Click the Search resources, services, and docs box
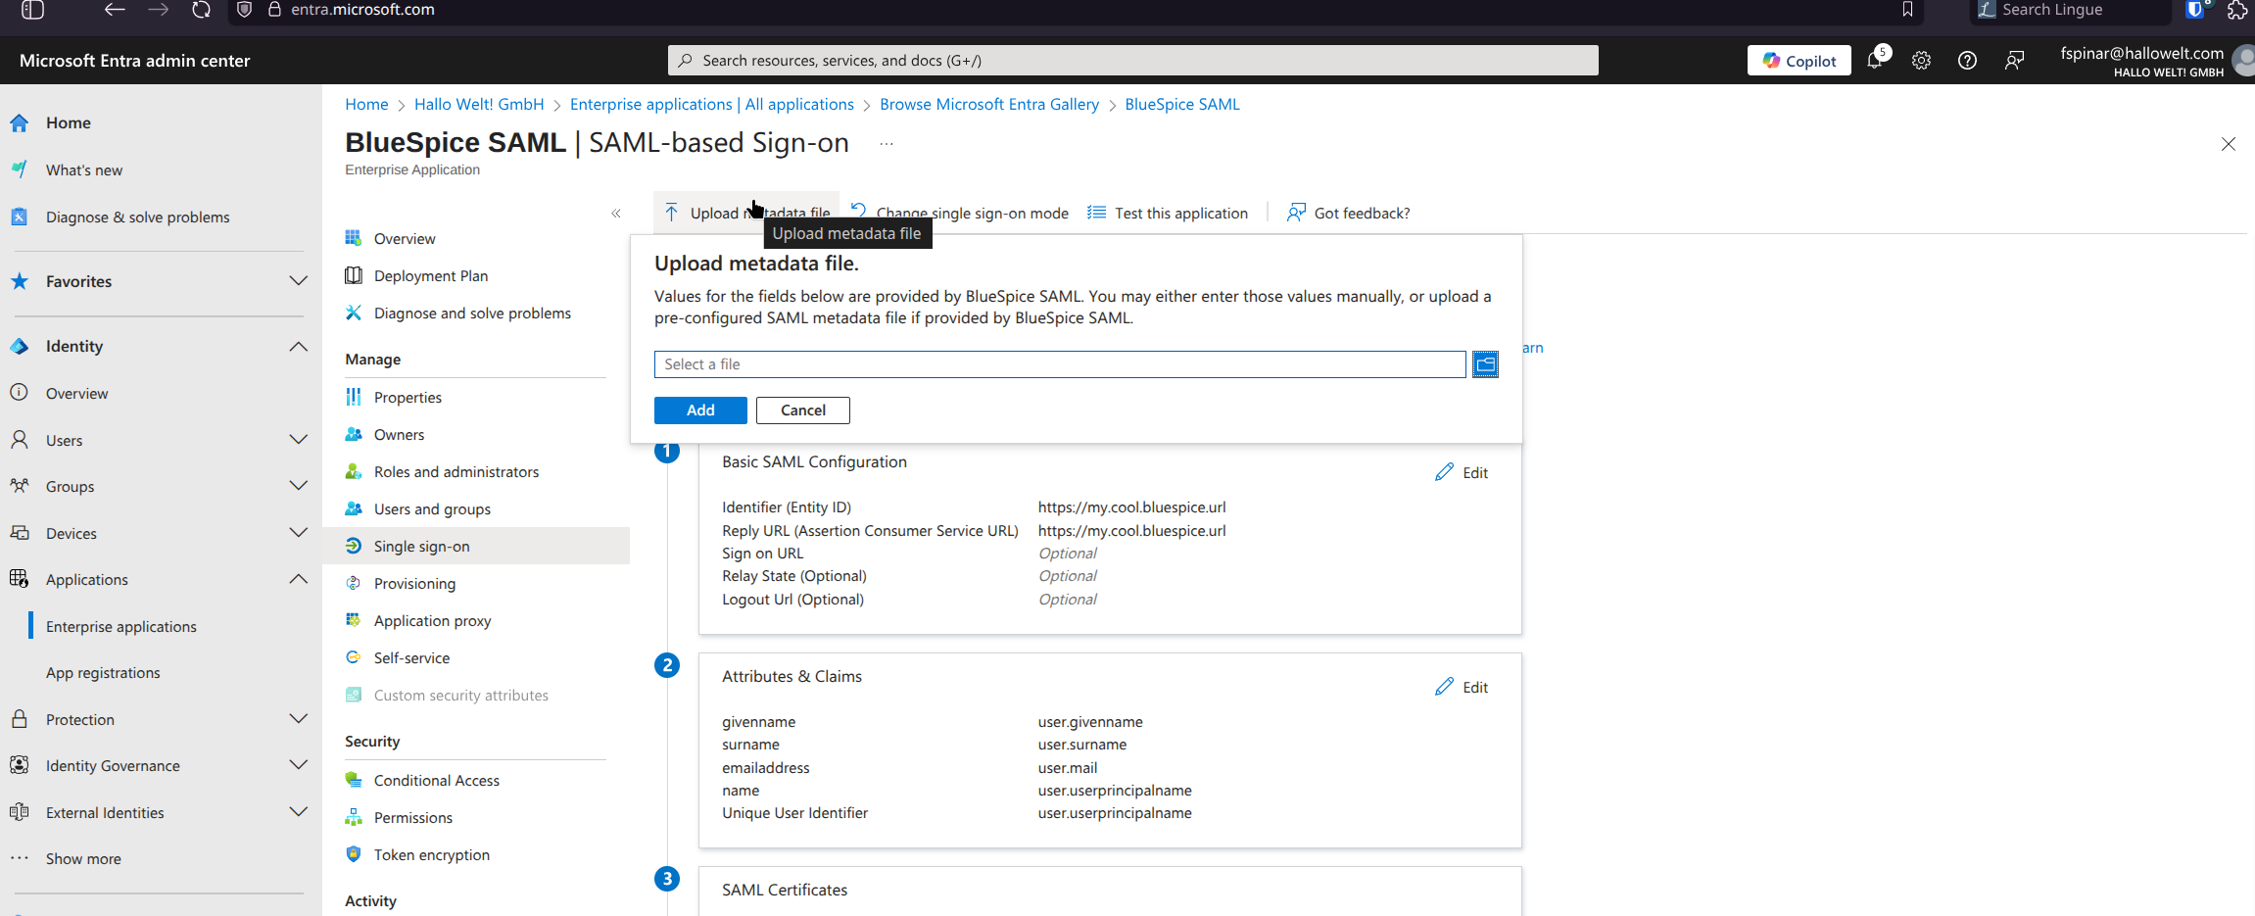 (x=1133, y=61)
